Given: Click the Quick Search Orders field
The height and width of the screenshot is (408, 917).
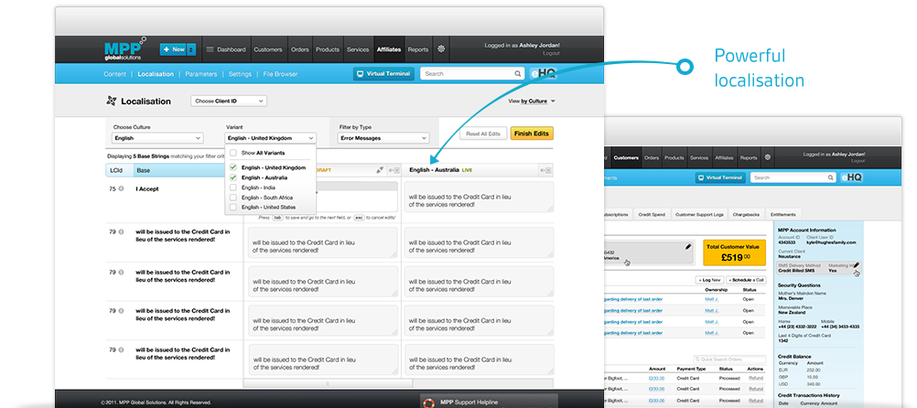Looking at the screenshot, I should click(x=729, y=359).
